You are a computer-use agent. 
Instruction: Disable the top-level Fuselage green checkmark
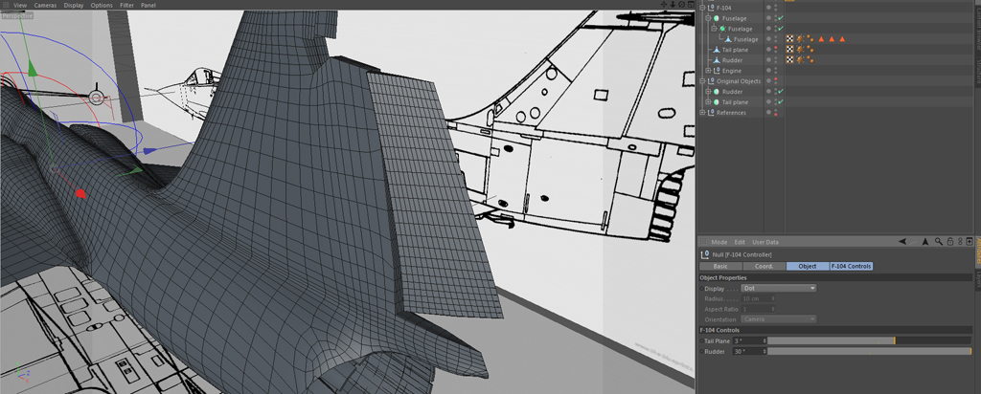pyautogui.click(x=781, y=18)
